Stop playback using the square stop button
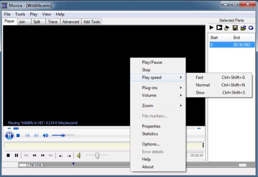 click(x=18, y=135)
